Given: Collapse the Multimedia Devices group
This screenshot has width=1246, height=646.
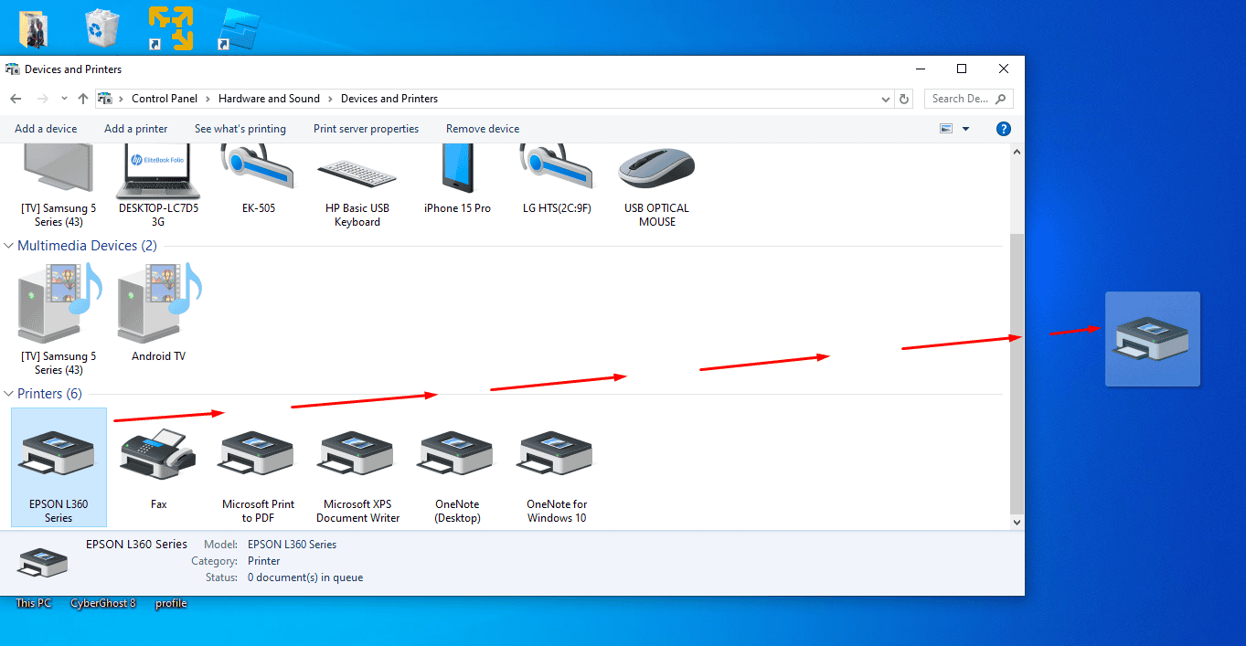Looking at the screenshot, I should click(10, 246).
